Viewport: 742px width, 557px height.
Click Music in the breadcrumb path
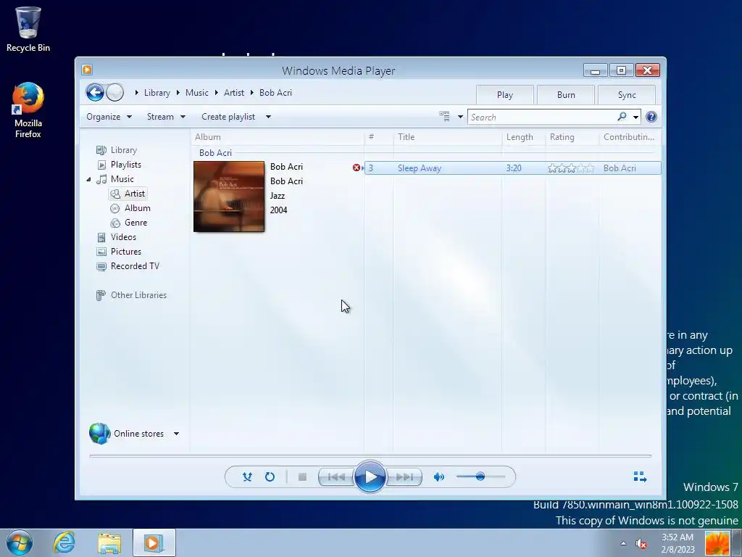(197, 93)
